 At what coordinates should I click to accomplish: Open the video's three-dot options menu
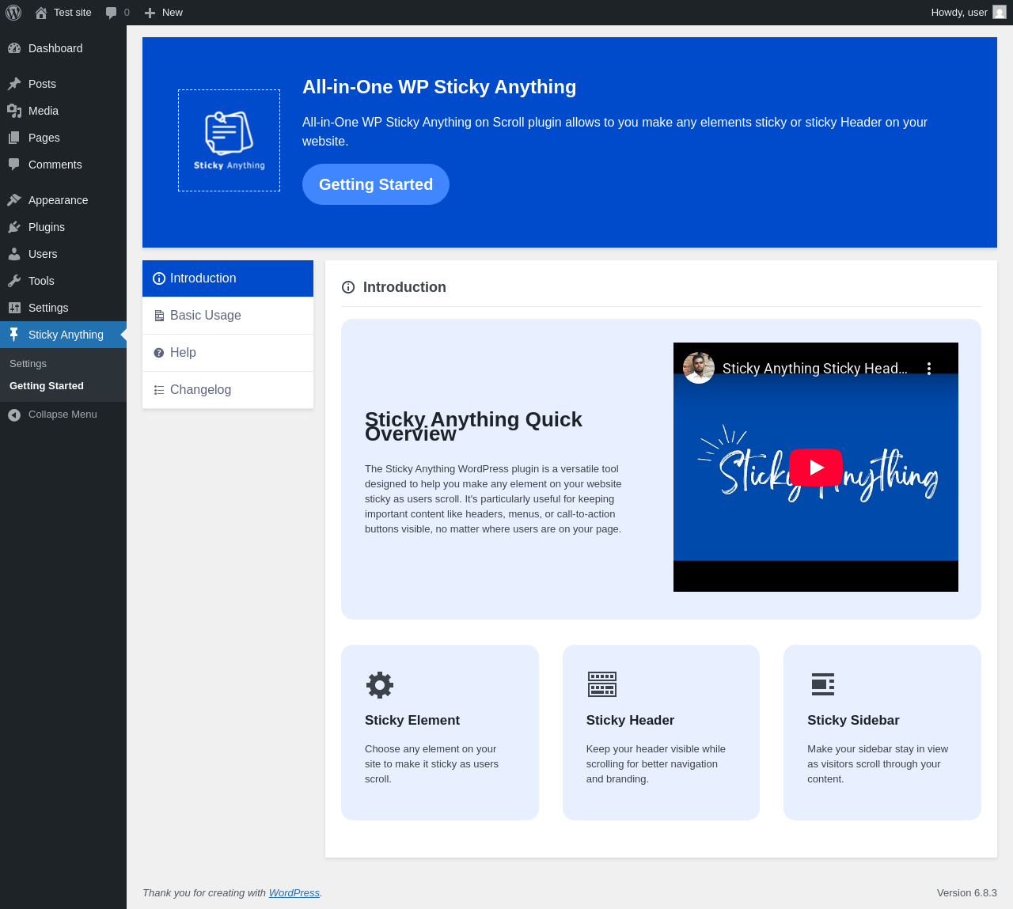(x=929, y=368)
